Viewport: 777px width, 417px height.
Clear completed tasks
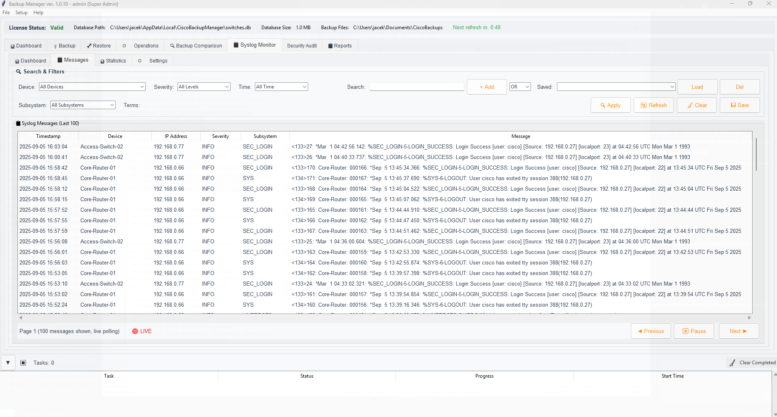752,363
